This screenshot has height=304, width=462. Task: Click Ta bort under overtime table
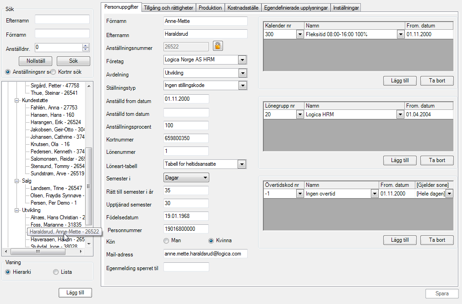point(437,240)
